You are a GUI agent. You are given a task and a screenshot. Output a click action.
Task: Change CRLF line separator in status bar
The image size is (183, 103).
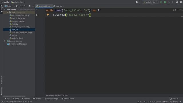coord(144,102)
